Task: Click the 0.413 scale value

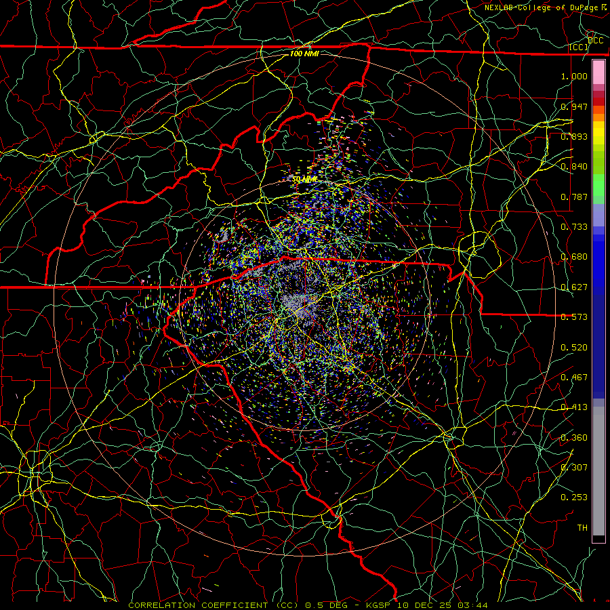Action: [574, 407]
